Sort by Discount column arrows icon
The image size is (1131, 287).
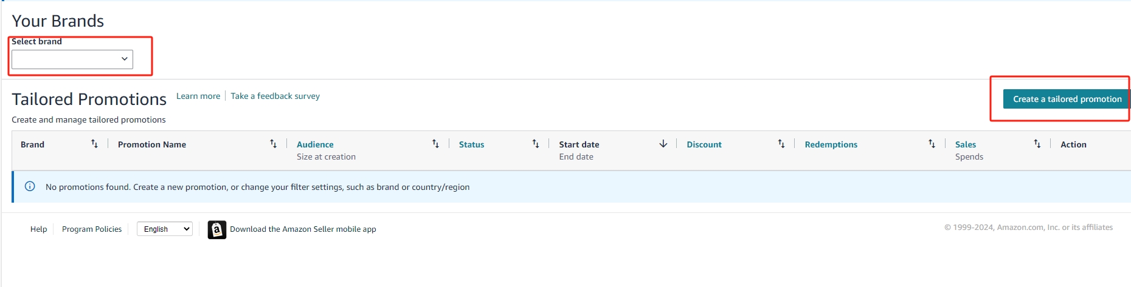coord(781,144)
